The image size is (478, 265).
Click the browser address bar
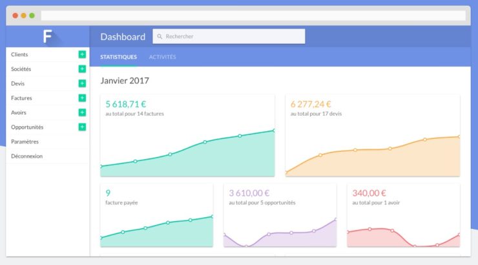[x=253, y=15]
